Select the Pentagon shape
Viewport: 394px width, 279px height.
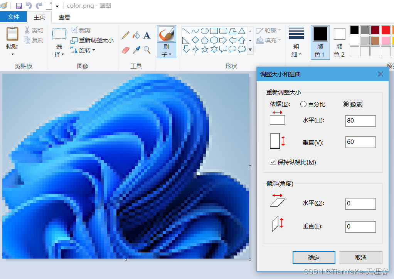(x=205, y=40)
